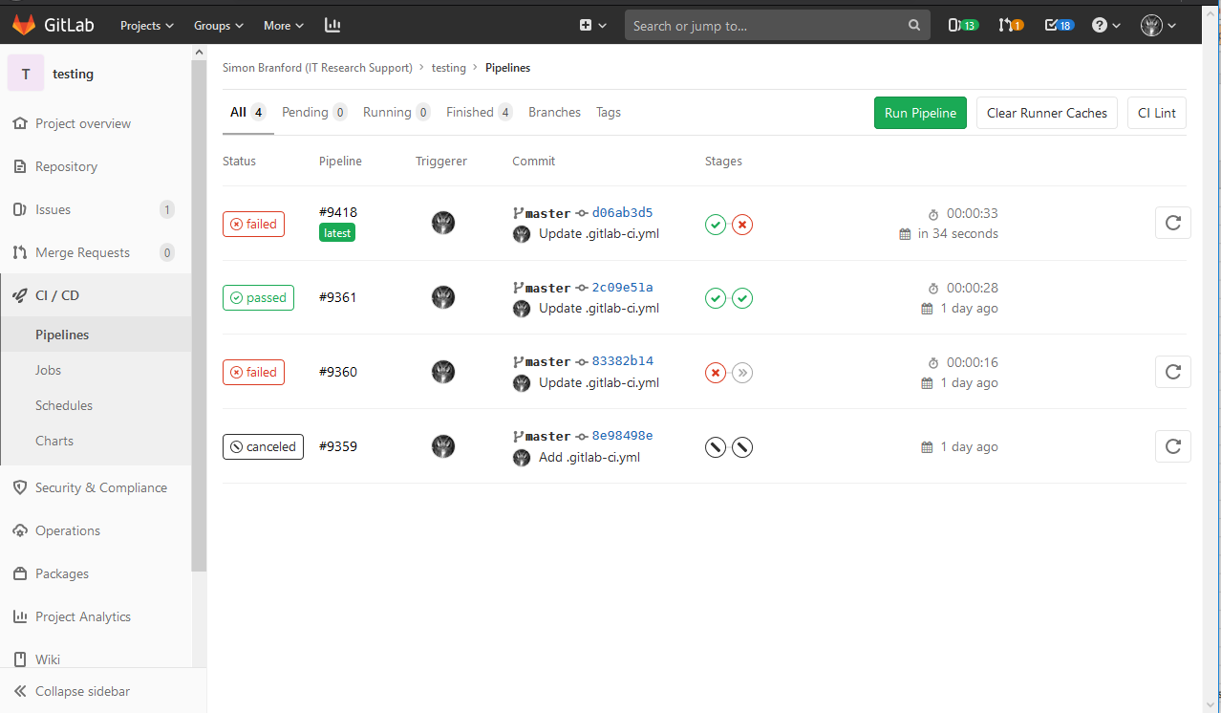Retry canceled pipeline #9359
The height and width of the screenshot is (713, 1221).
[1172, 446]
